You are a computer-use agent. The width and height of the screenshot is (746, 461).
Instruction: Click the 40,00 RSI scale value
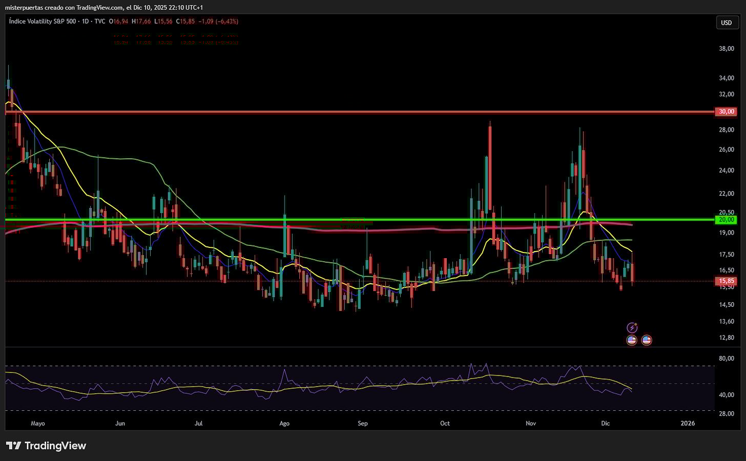[727, 395]
